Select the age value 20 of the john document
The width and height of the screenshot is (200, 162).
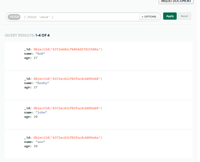point(35,117)
